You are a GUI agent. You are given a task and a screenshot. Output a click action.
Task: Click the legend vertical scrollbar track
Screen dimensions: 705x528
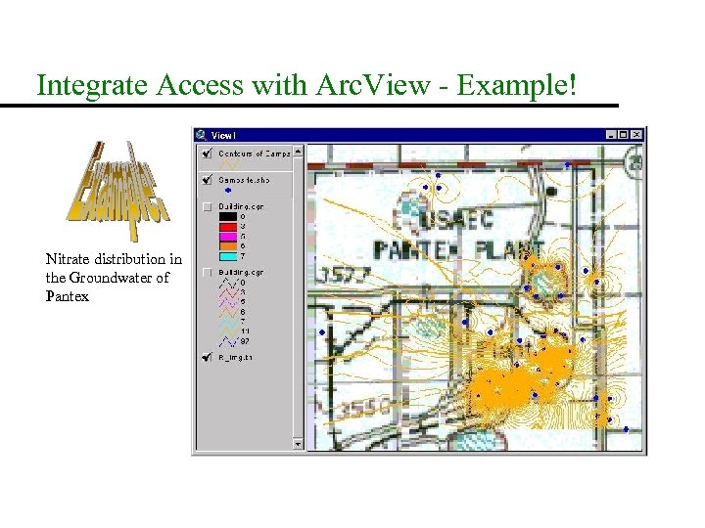(298, 298)
